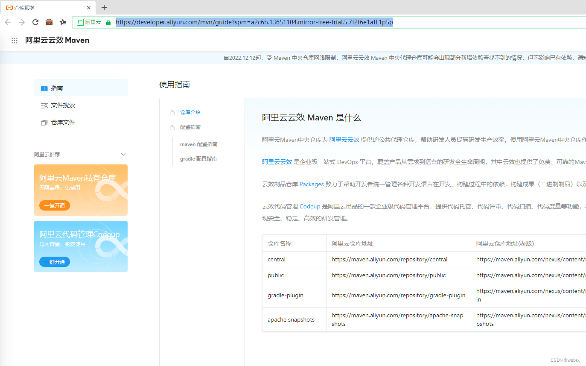This screenshot has width=586, height=366.
Task: Click the 阿里云 site label in address bar
Action: (93, 22)
